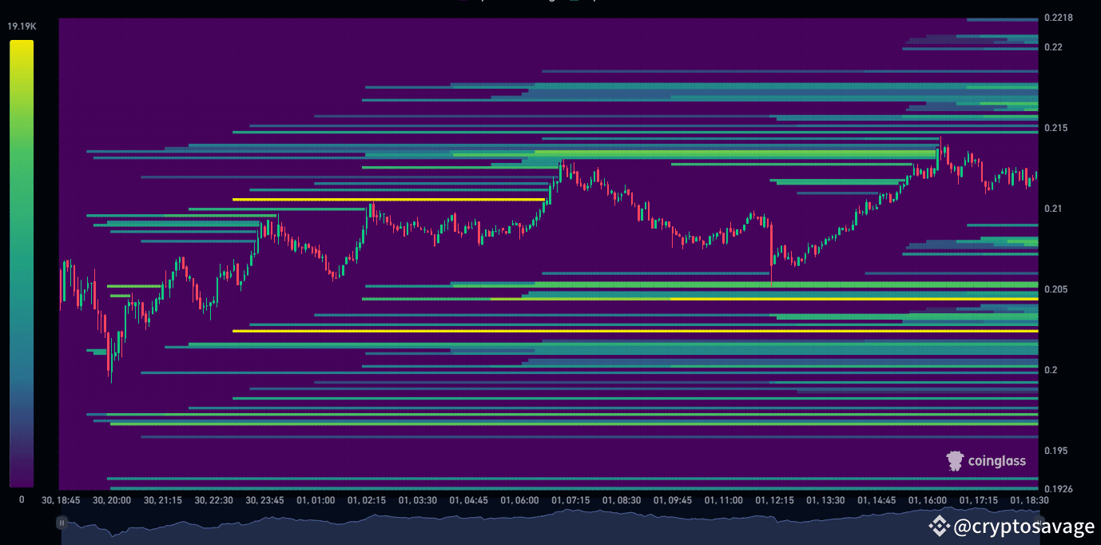Click the 01, 18:30 time label
The width and height of the screenshot is (1101, 545).
pyautogui.click(x=1030, y=500)
